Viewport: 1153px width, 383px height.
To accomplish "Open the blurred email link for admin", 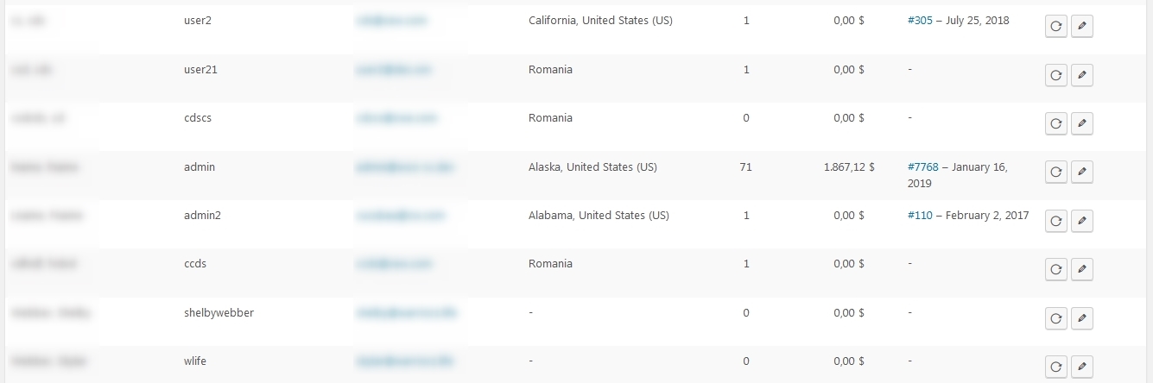I will click(x=405, y=167).
